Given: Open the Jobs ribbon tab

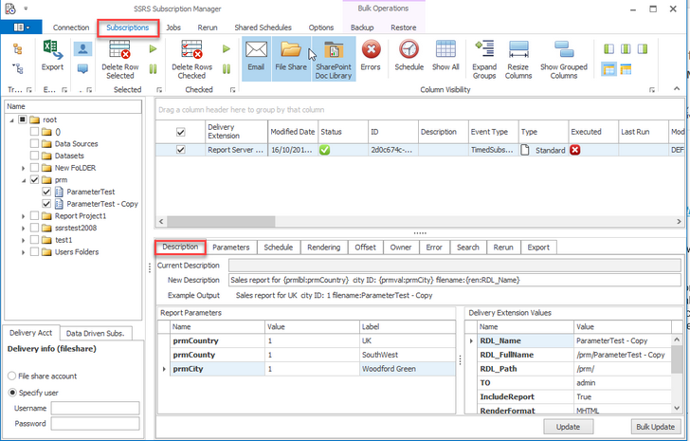Looking at the screenshot, I should tap(173, 28).
